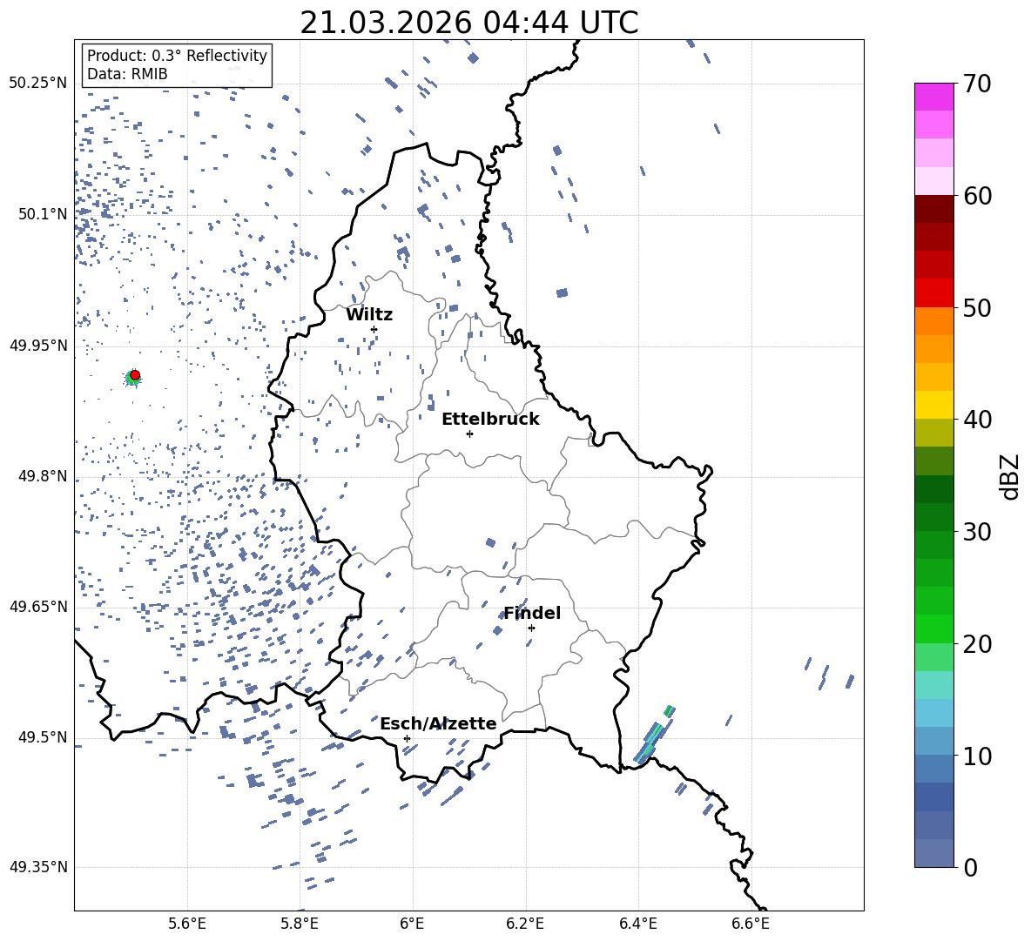Click the 10 tick on the colorbar
1031x941 pixels.
coord(977,756)
